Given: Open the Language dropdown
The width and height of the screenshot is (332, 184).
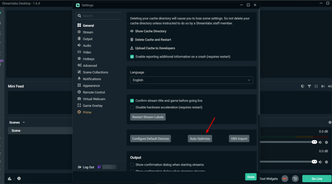Looking at the screenshot, I should (x=191, y=80).
